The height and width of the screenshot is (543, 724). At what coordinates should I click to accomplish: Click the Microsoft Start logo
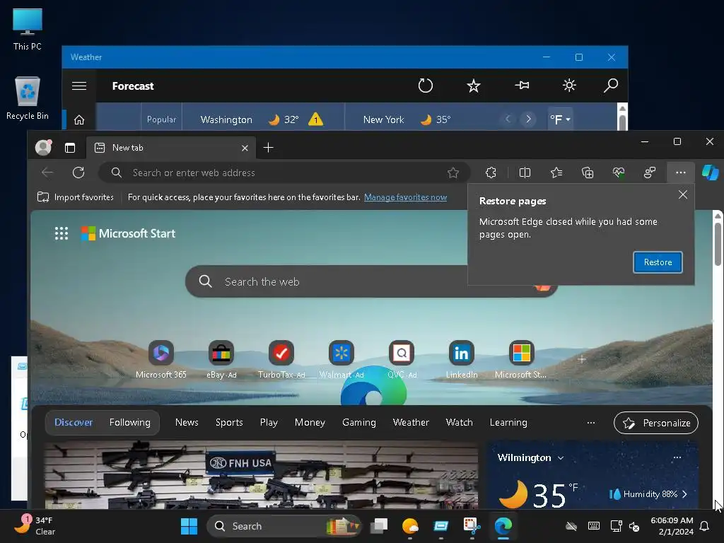129,233
